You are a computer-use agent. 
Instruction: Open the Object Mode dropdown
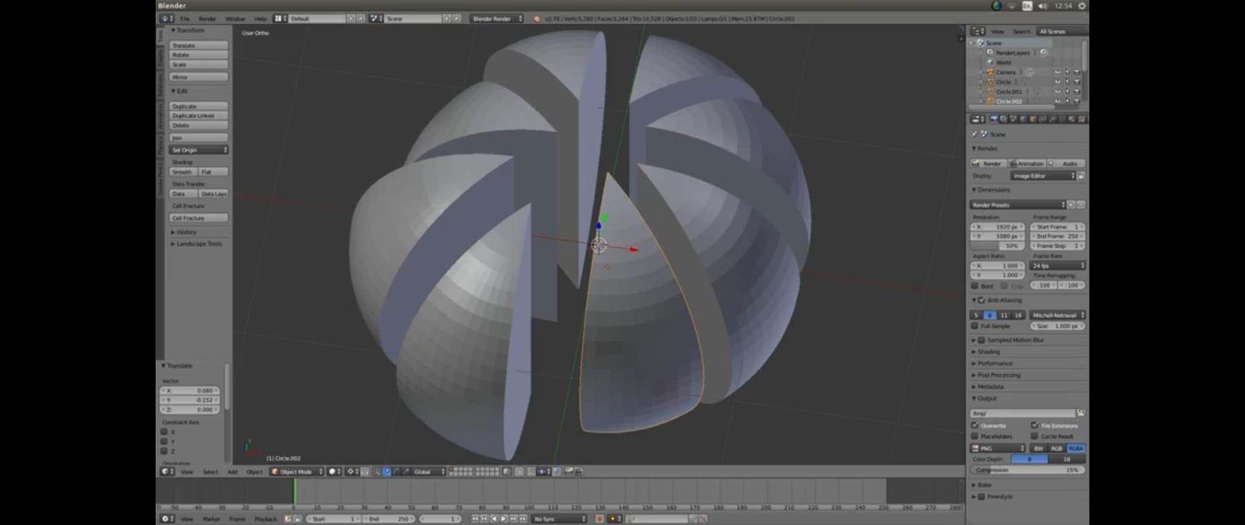[x=296, y=472]
